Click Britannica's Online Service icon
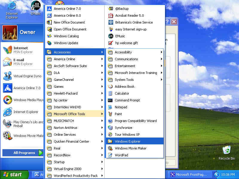The height and width of the screenshot is (179, 239). [111, 22]
